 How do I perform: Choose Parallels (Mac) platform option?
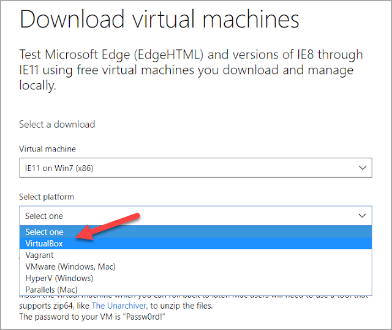click(195, 289)
